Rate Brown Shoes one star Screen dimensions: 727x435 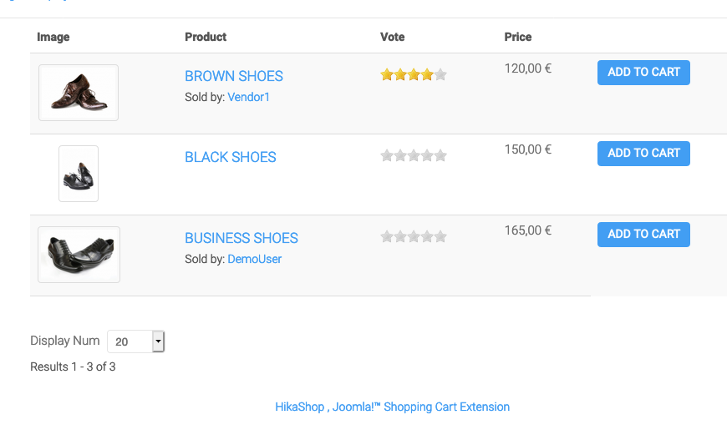[x=387, y=75]
